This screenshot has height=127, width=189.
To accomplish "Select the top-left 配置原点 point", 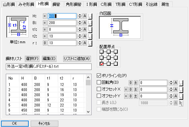I will 102,52.
